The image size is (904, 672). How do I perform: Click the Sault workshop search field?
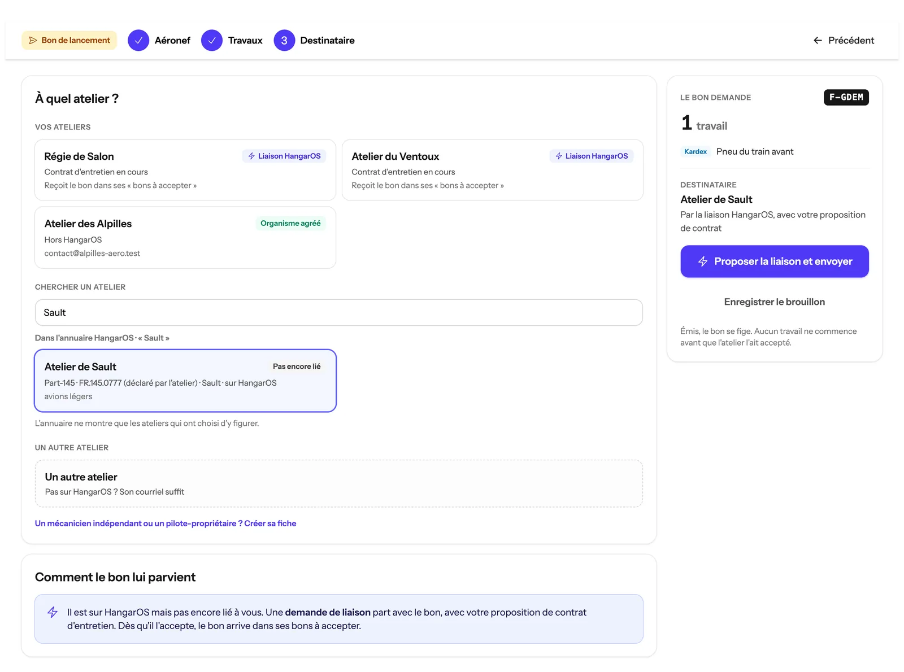click(x=339, y=312)
